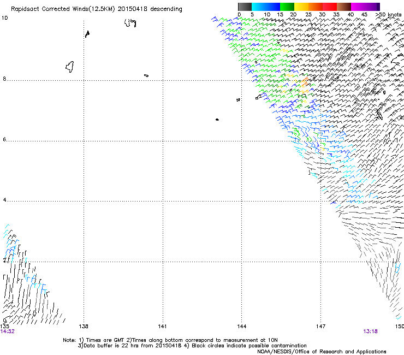The width and height of the screenshot is (404, 355).
Task: Click the blue 10-15 knots legend color
Action: tap(273, 7)
